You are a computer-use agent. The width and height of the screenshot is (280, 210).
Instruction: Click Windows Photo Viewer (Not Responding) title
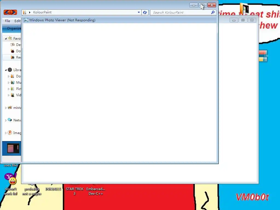(x=62, y=20)
